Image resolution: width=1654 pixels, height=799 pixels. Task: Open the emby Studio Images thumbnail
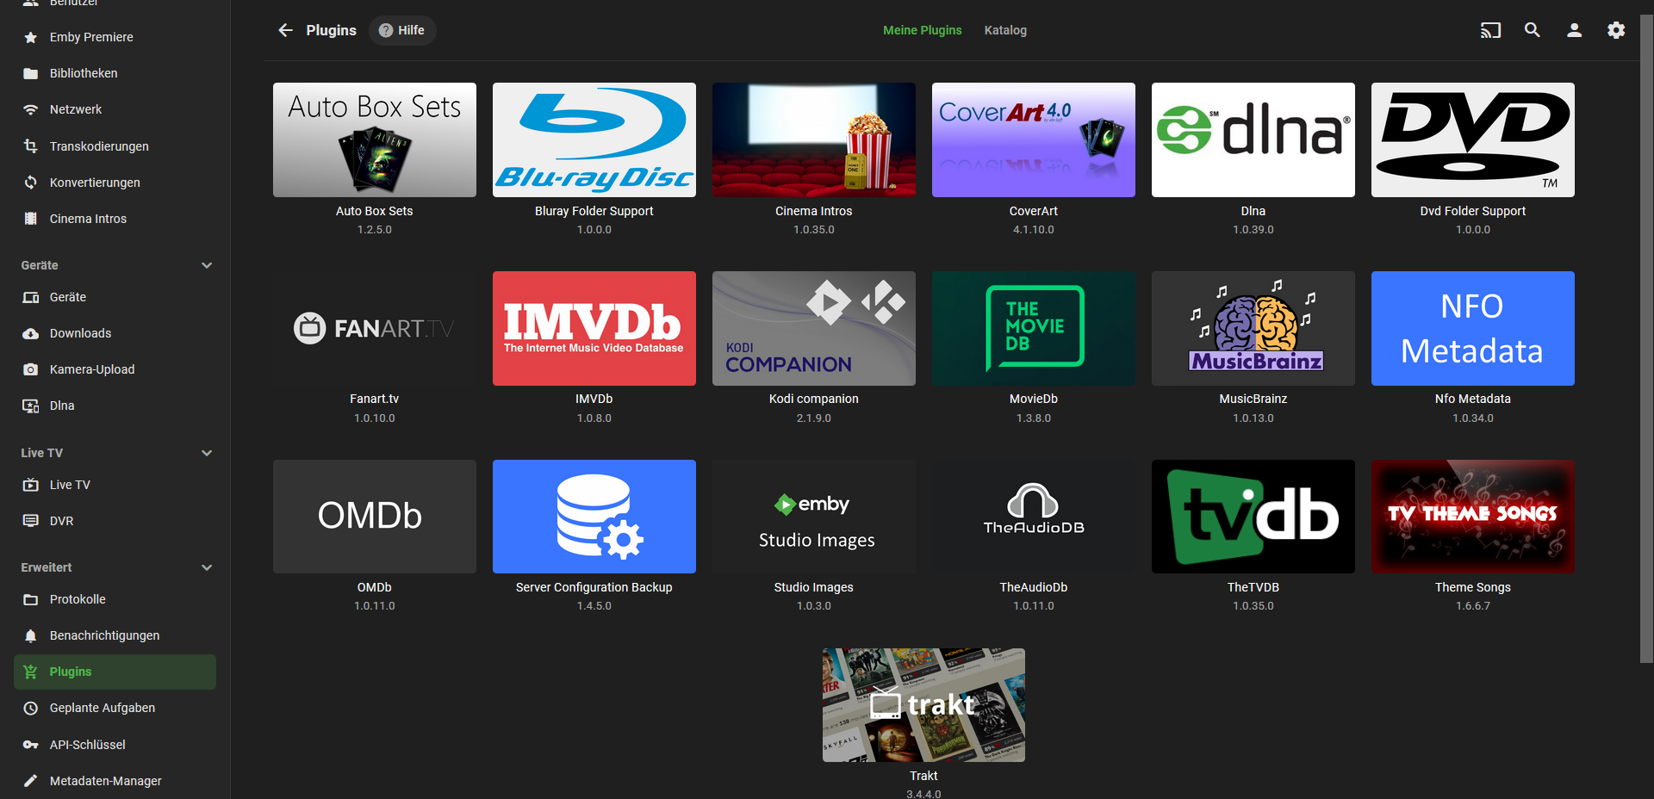(814, 517)
